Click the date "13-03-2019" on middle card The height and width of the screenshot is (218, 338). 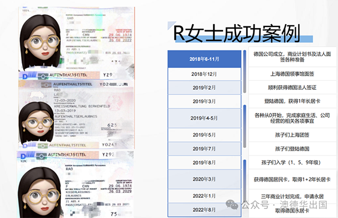(65, 111)
